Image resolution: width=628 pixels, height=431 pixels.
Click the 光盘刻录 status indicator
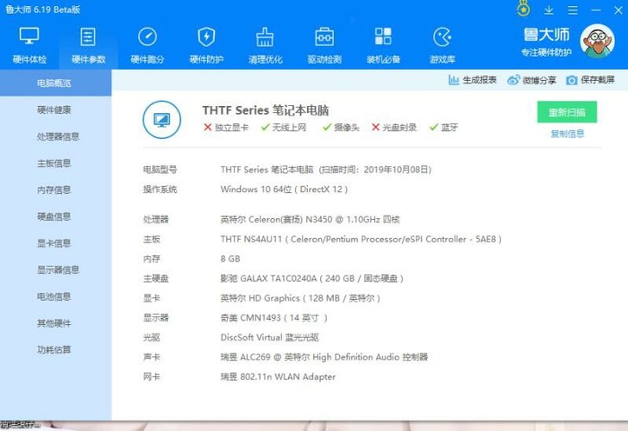(393, 128)
